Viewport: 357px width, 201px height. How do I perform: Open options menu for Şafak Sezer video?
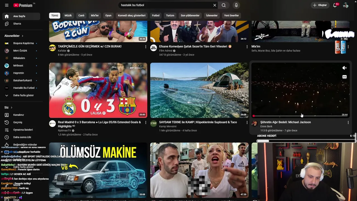tap(247, 47)
